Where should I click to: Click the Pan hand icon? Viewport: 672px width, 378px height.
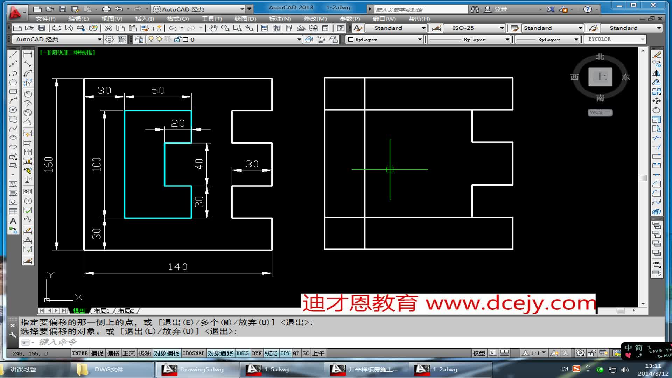point(213,28)
